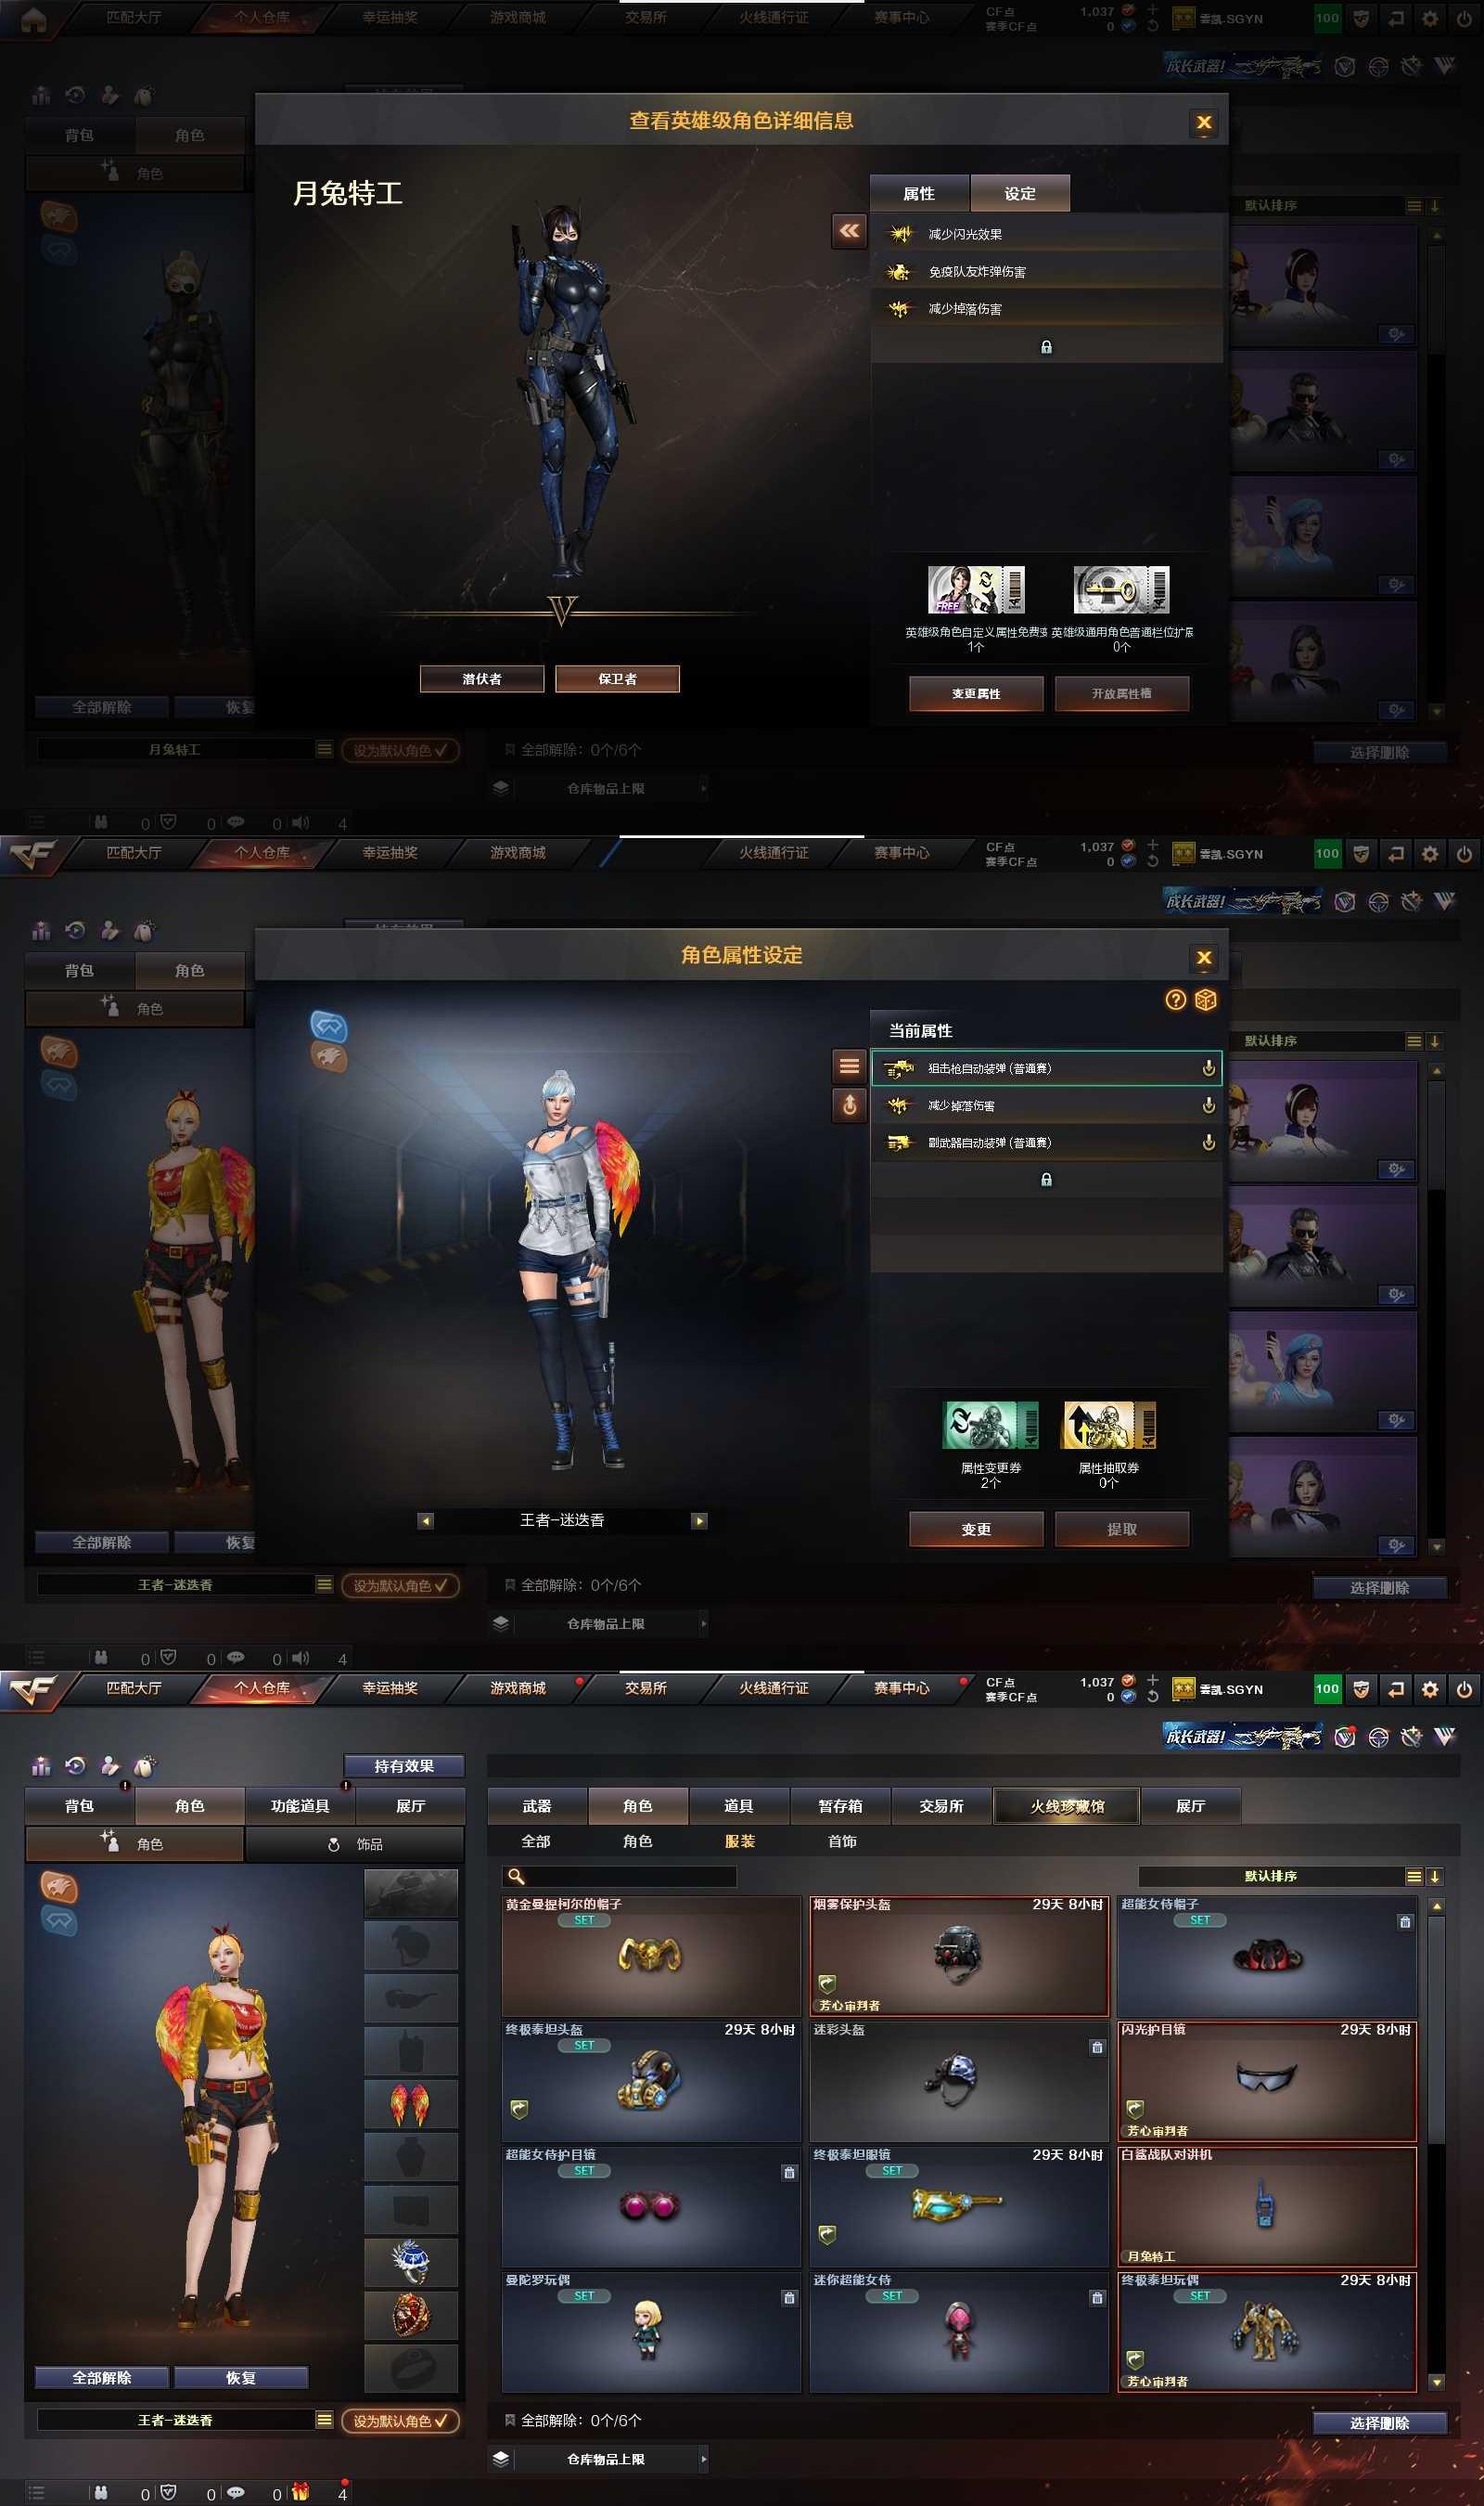Click trash icon on 迷你超能女侍 card

[x=1097, y=2298]
